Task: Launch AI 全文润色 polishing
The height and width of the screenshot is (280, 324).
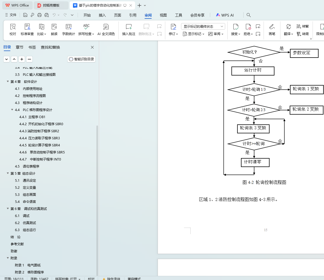Action: pyautogui.click(x=106, y=30)
